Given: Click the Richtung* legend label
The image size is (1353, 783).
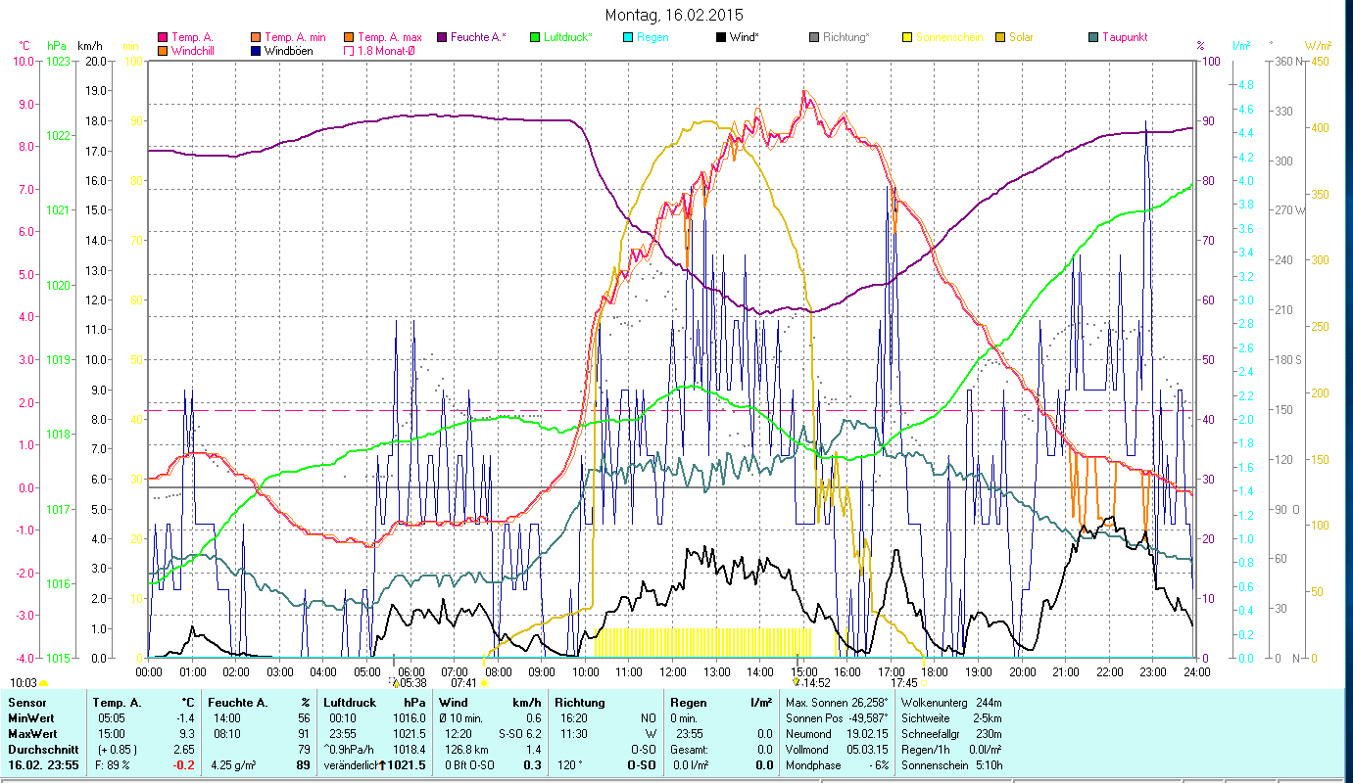Looking at the screenshot, I should pyautogui.click(x=846, y=37).
